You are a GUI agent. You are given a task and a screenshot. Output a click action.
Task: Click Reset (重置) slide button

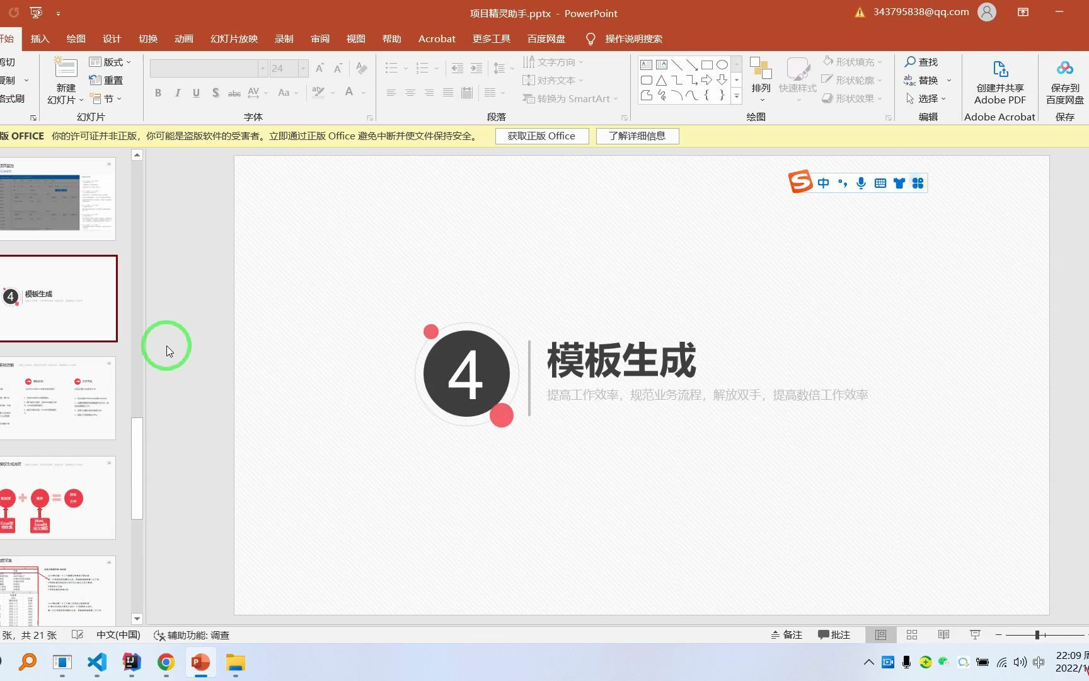tap(107, 80)
